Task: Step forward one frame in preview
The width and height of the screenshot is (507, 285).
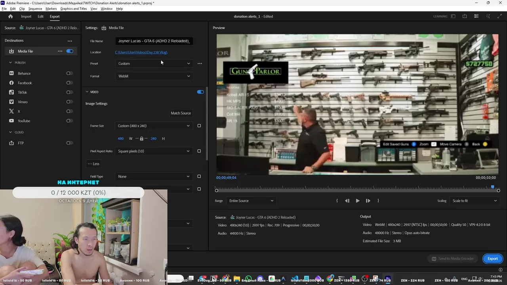Action: click(368, 201)
